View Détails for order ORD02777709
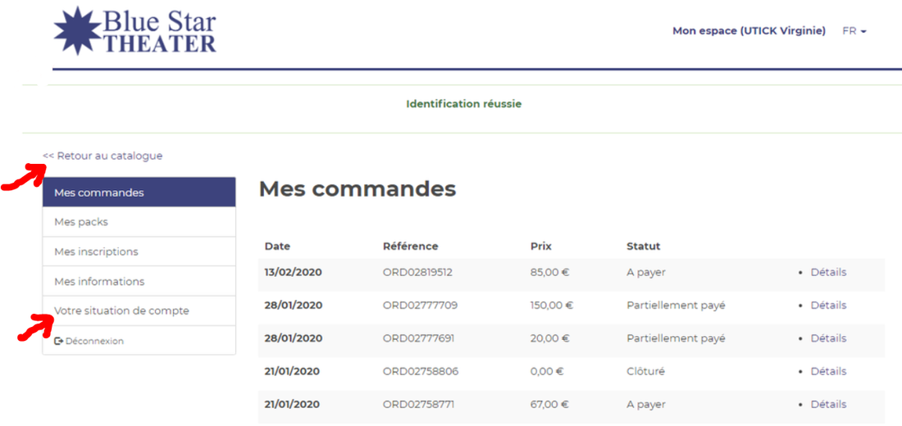The height and width of the screenshot is (426, 902). [x=828, y=305]
